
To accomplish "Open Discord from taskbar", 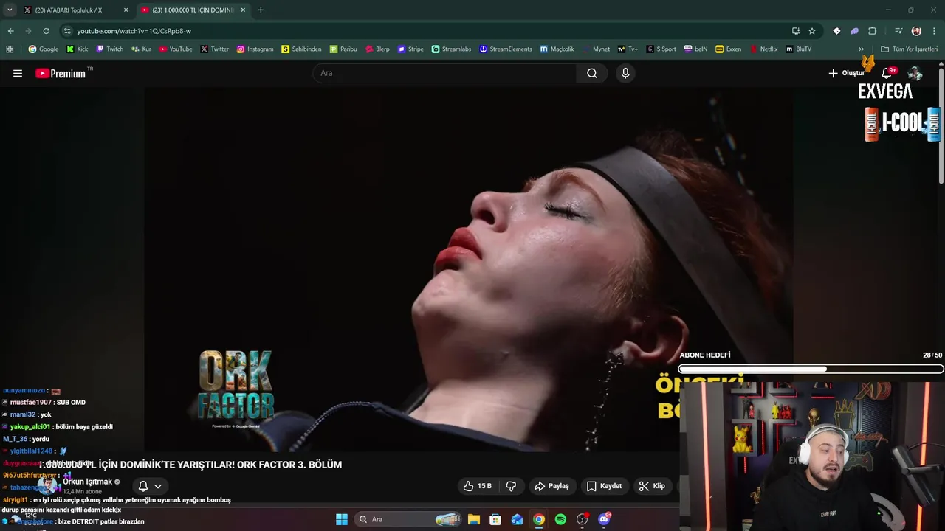I will (x=604, y=519).
